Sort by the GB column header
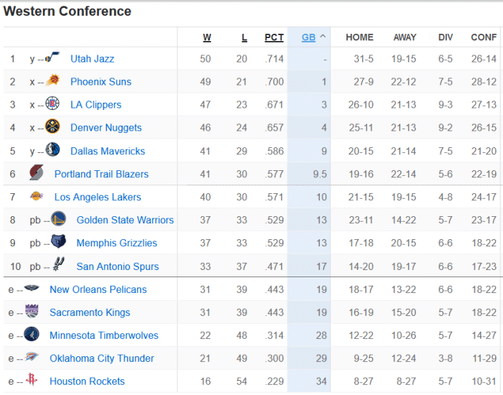This screenshot has width=503, height=395. (308, 37)
